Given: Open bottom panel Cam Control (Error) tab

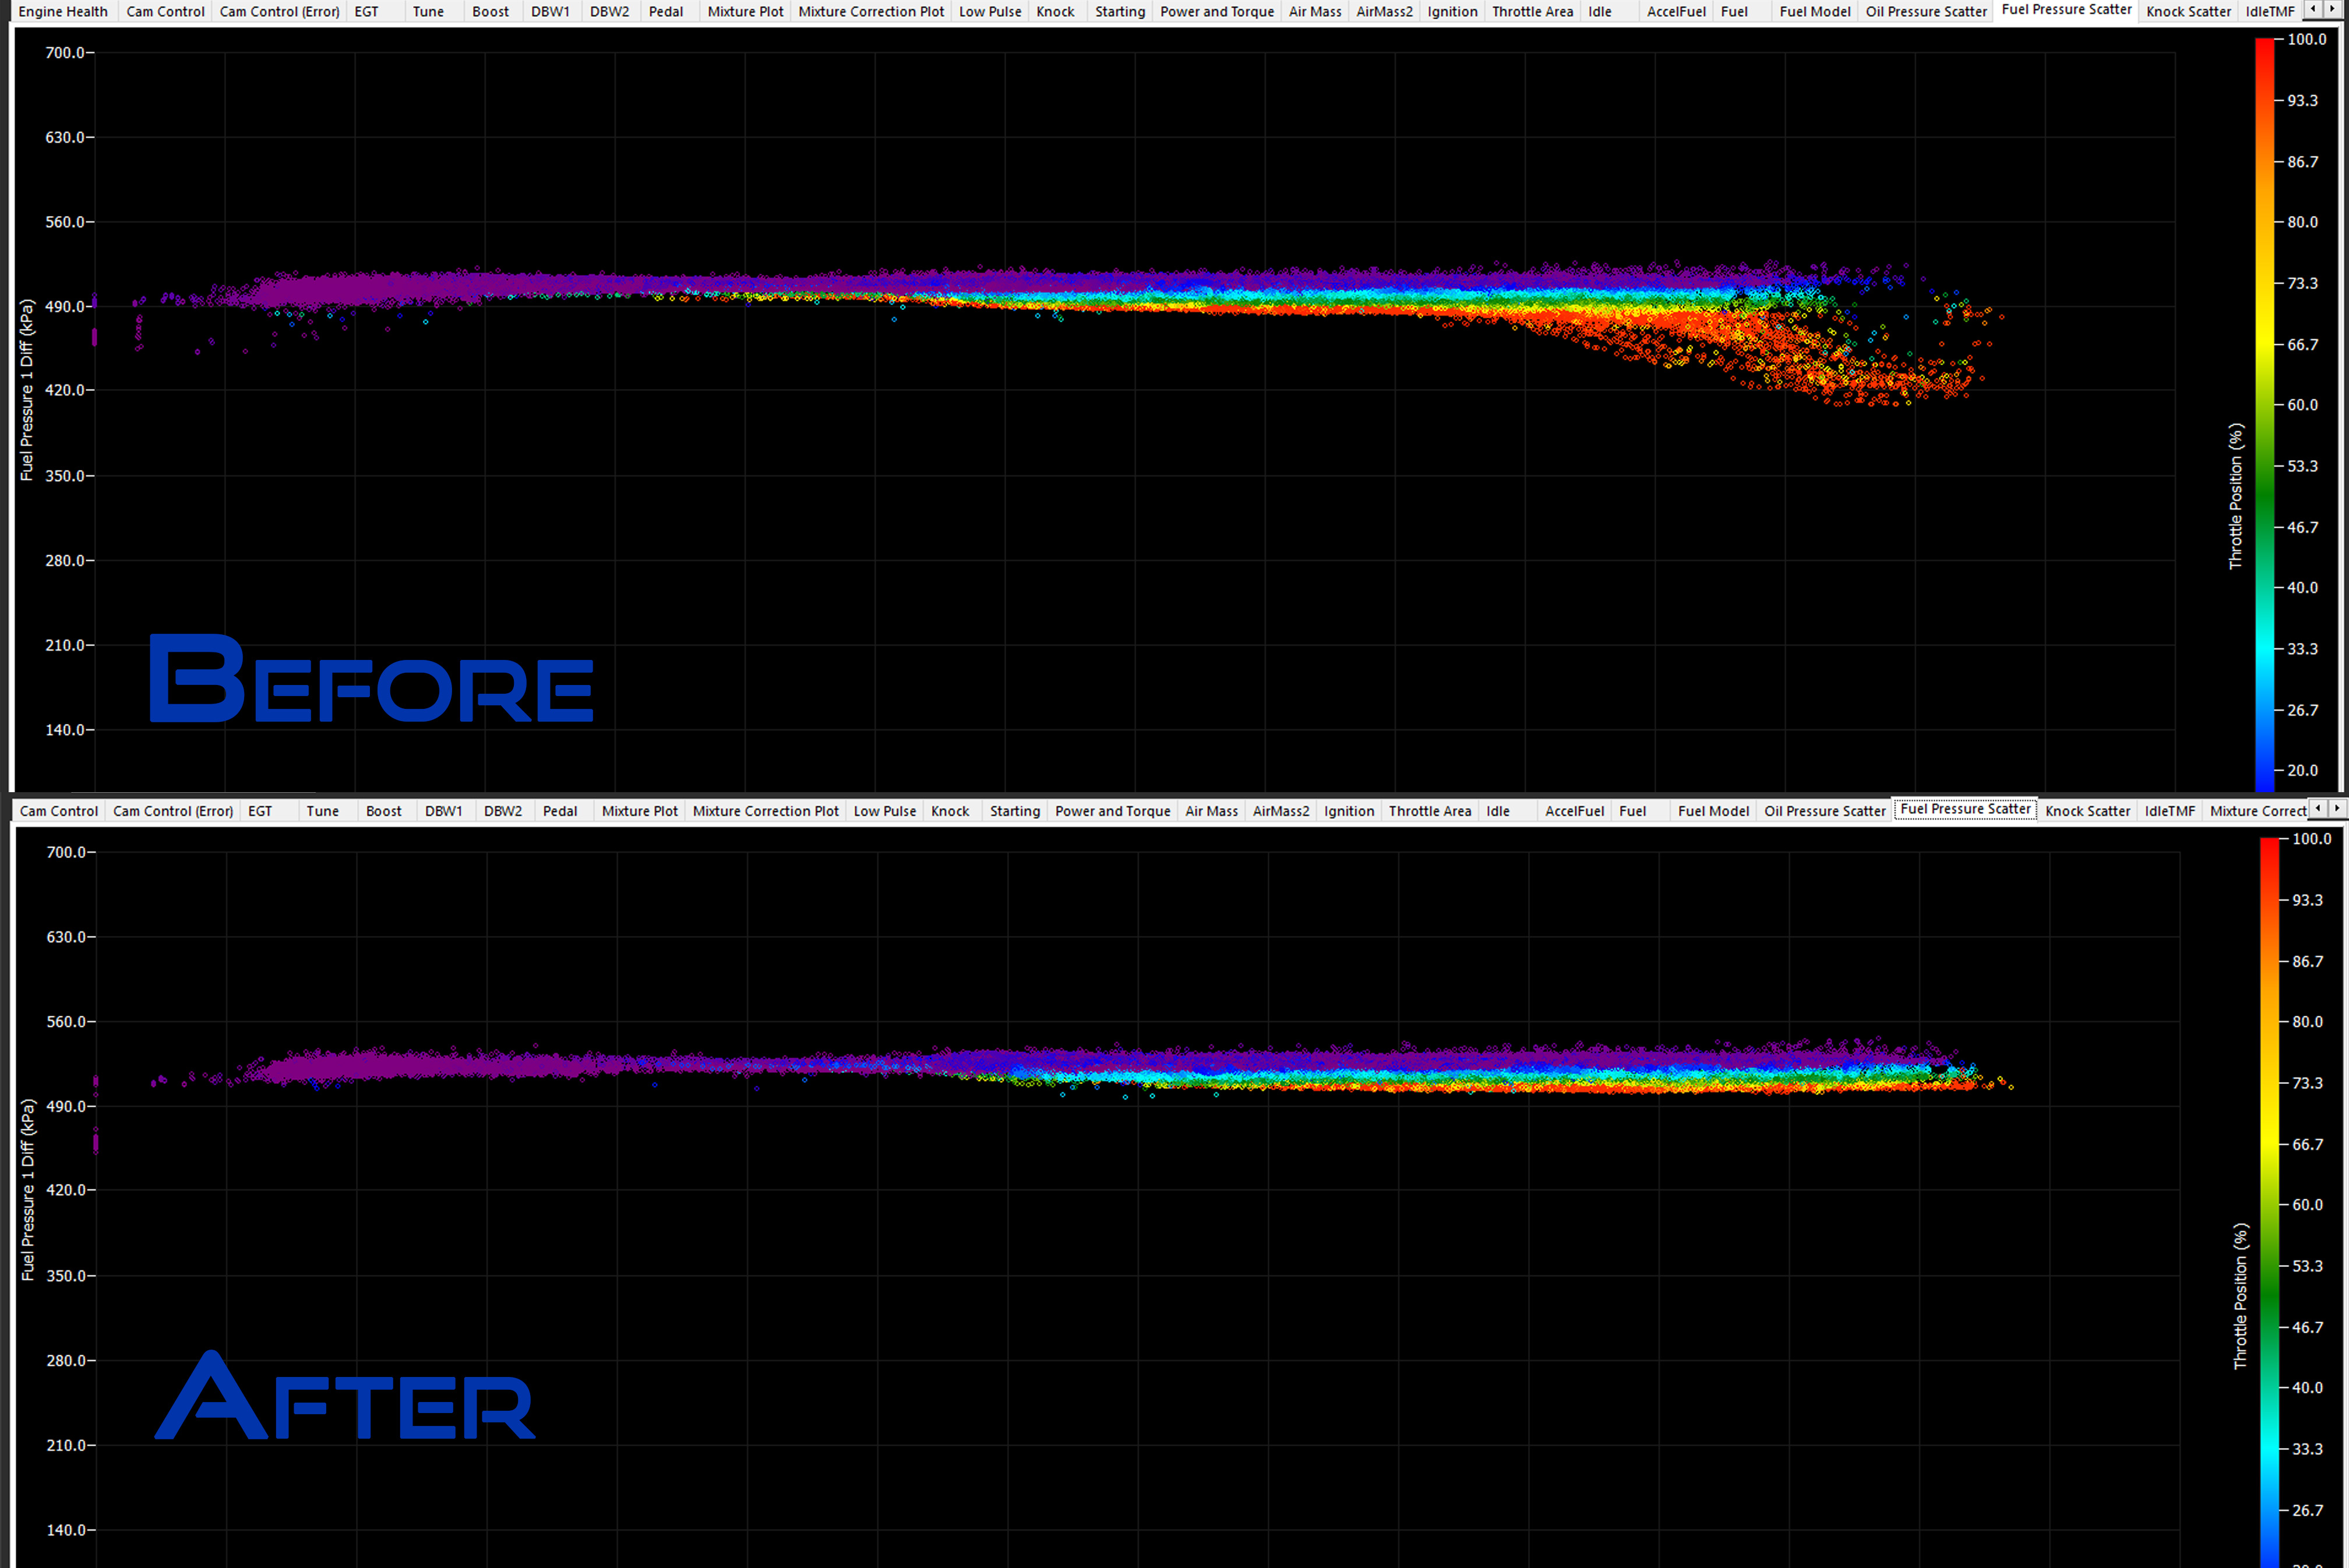Looking at the screenshot, I should pyautogui.click(x=173, y=811).
